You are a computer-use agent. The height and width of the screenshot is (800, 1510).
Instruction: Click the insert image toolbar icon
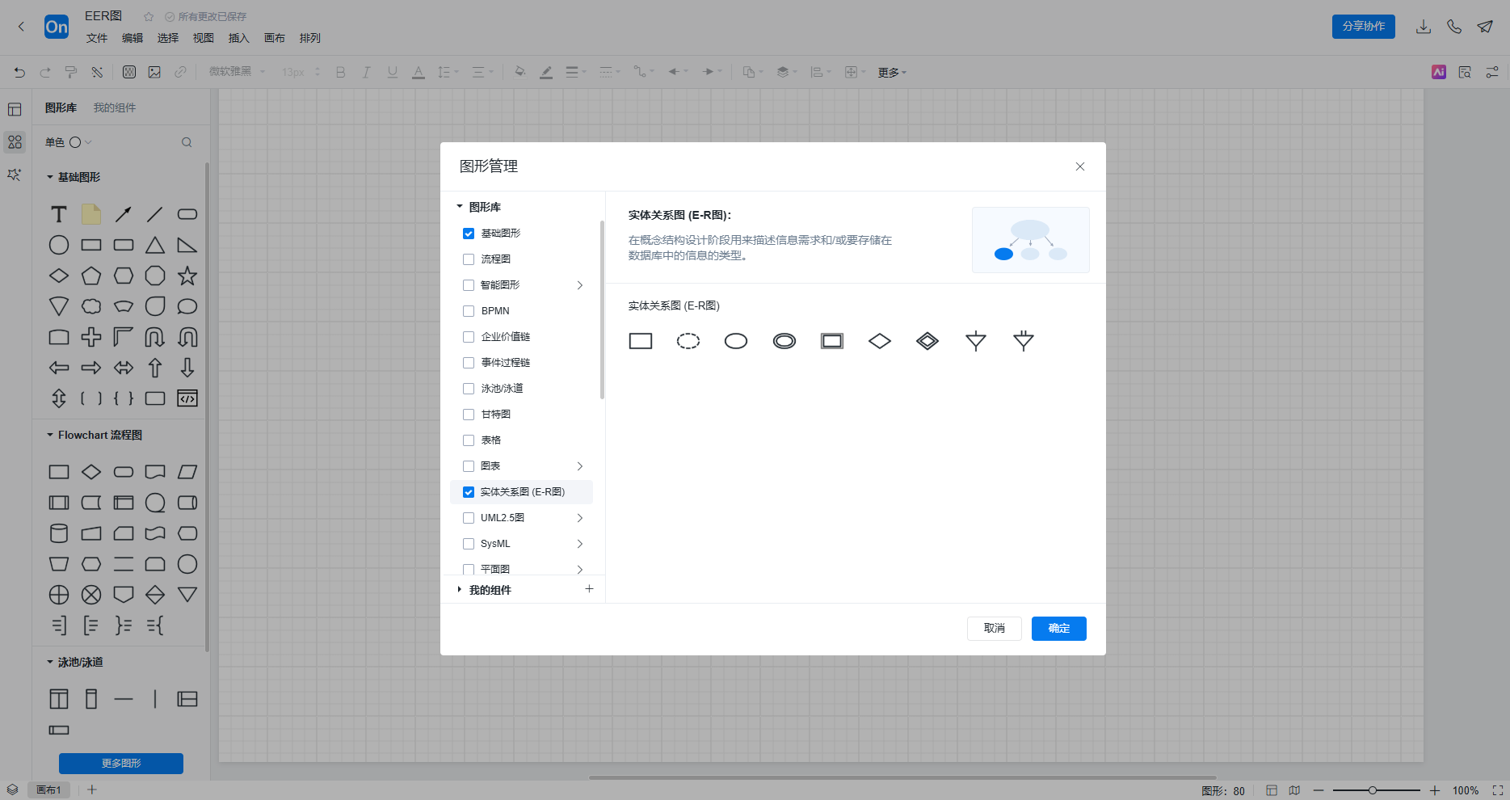point(154,72)
